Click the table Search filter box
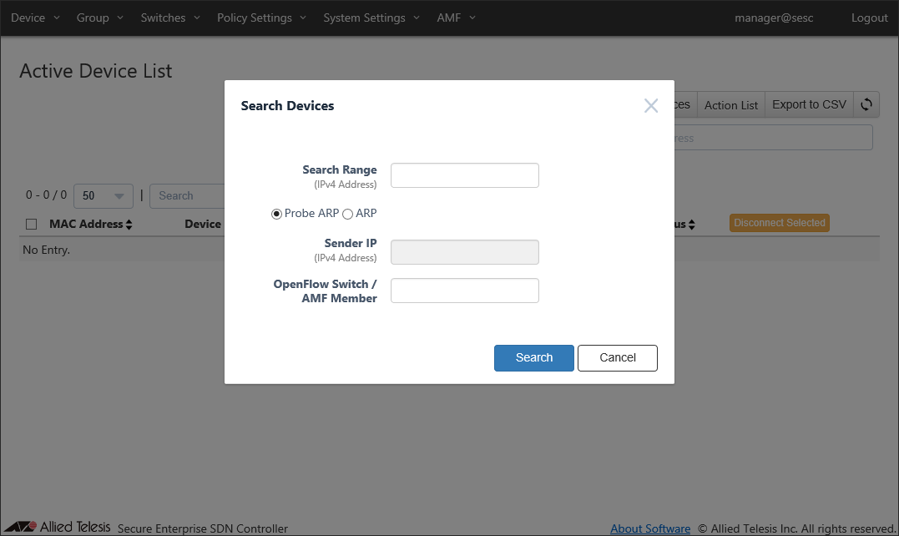This screenshot has height=536, width=899. click(187, 196)
